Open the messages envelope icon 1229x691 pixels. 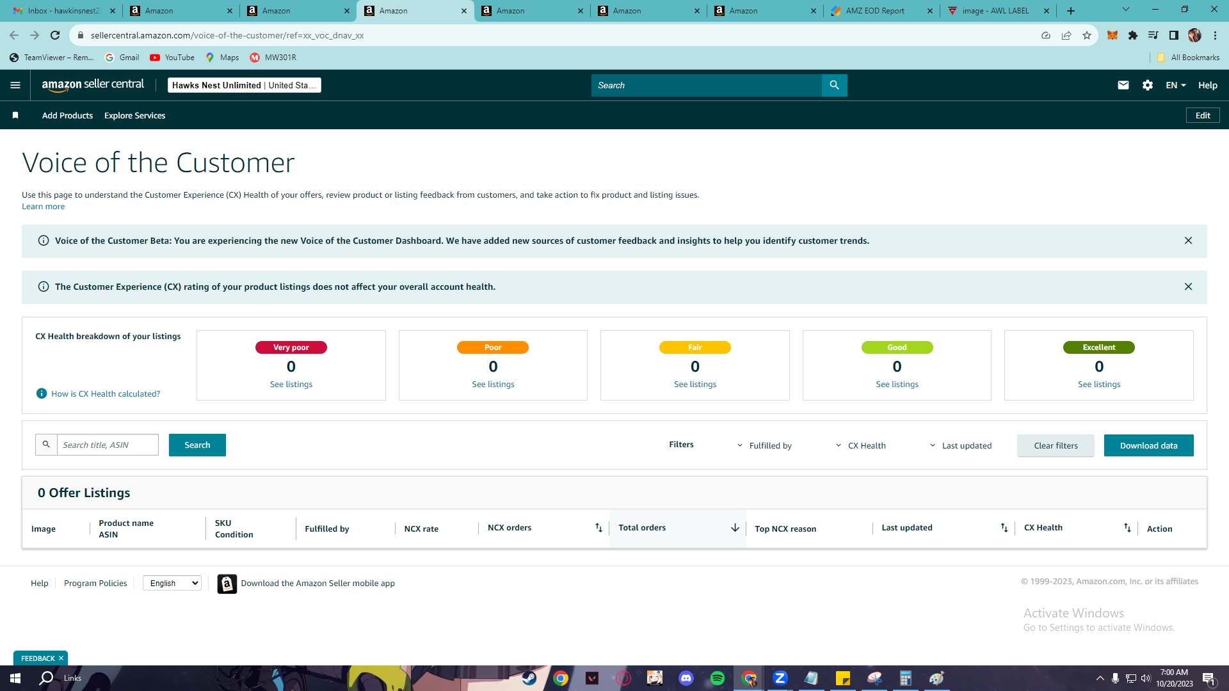(x=1123, y=85)
